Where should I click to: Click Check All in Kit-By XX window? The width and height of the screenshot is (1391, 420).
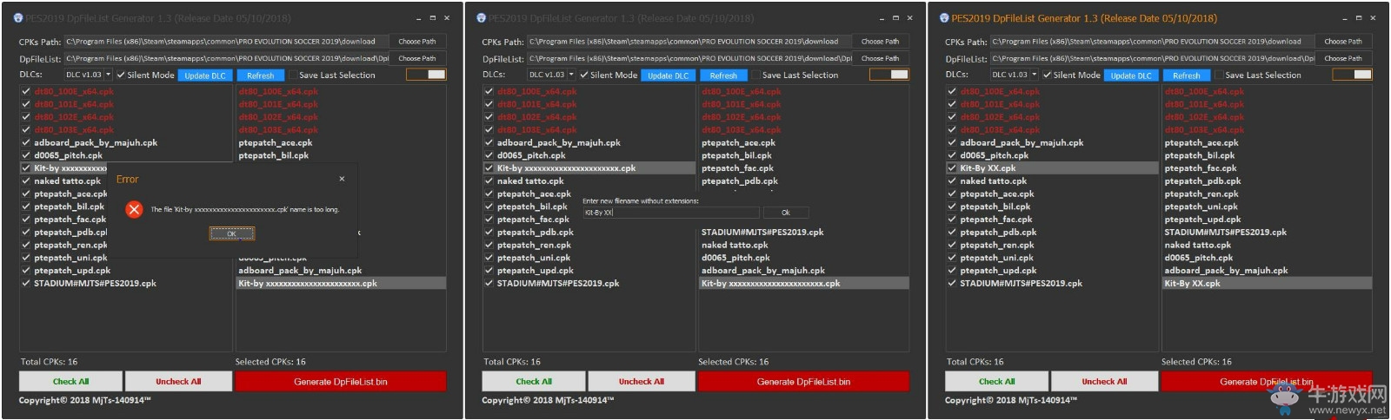(996, 381)
